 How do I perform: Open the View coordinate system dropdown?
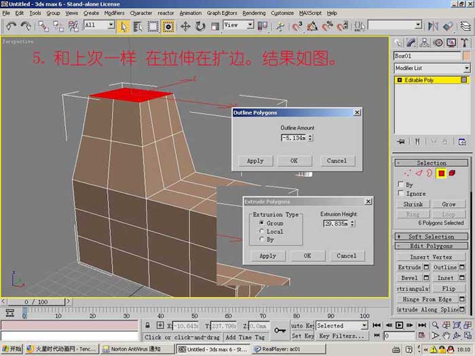point(238,25)
